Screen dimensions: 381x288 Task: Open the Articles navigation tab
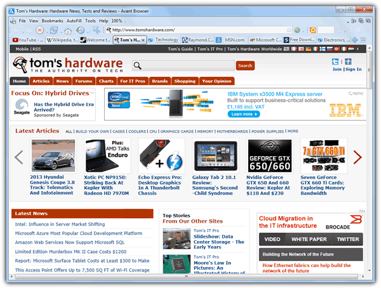(41, 81)
